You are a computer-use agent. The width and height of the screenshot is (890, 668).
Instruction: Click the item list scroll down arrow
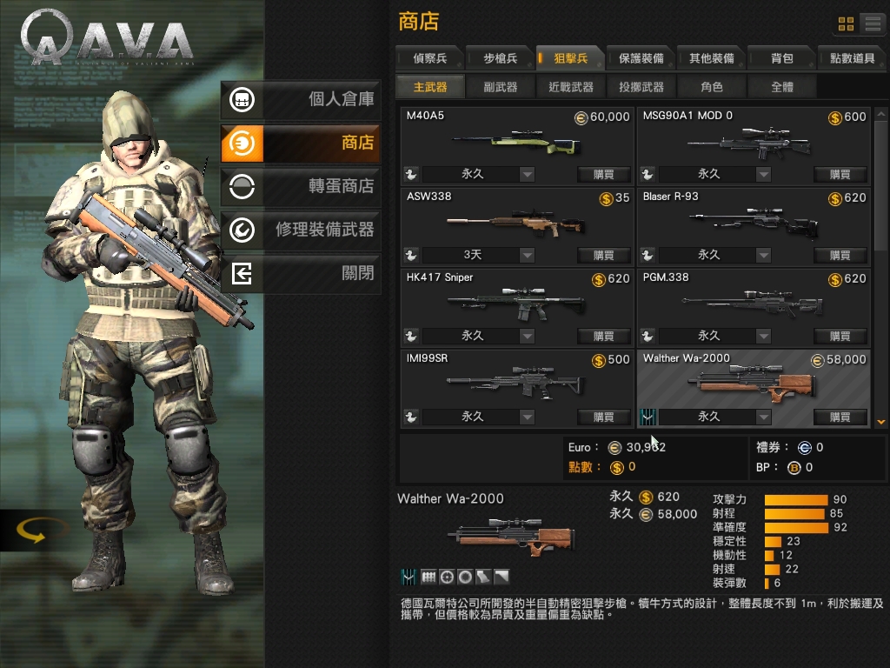click(x=880, y=422)
